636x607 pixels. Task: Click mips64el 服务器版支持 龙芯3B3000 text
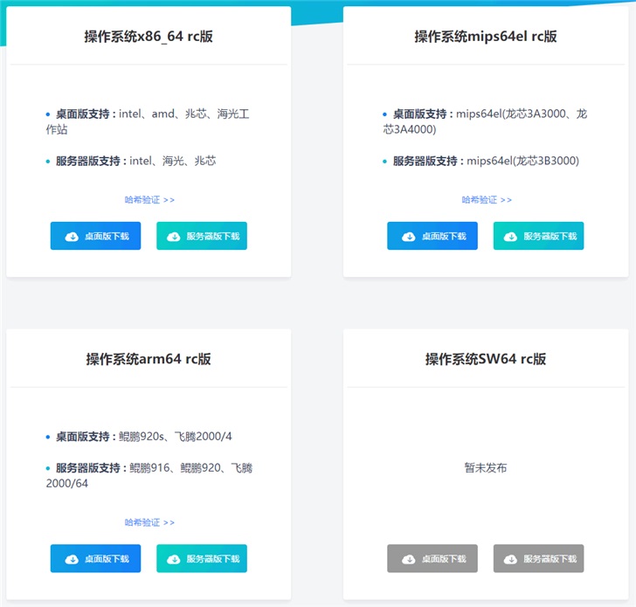click(480, 161)
